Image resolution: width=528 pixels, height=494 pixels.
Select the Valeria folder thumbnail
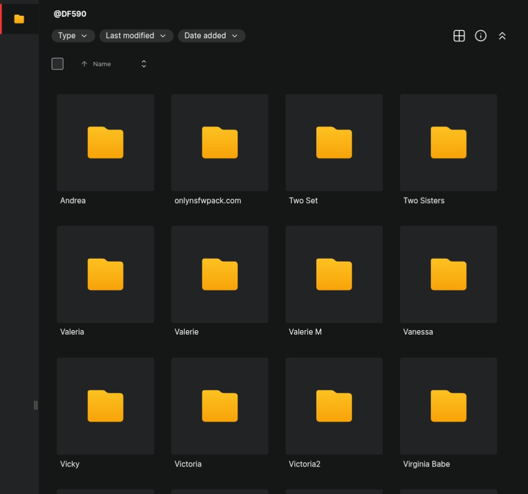(106, 274)
